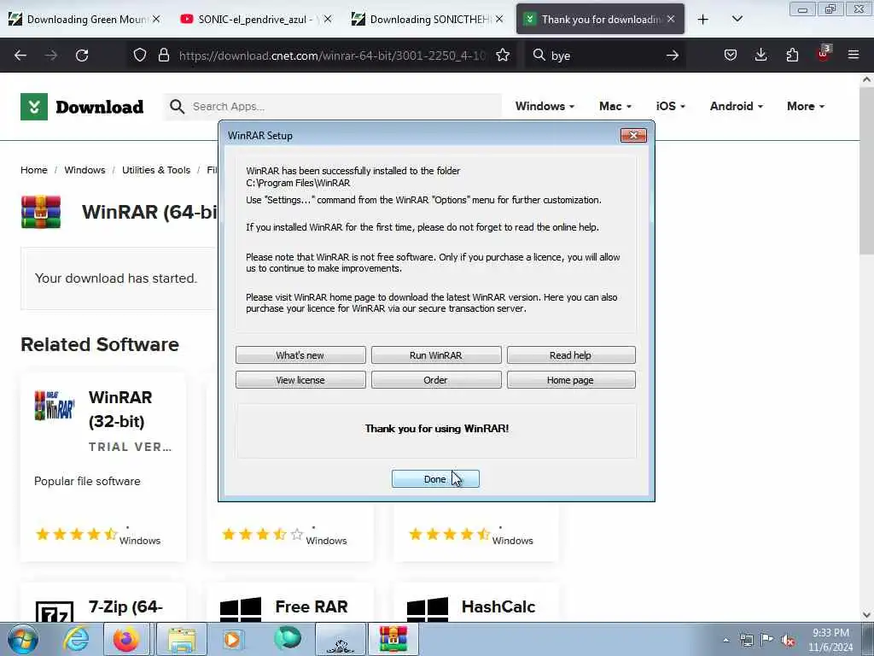Click the Home breadcrumb link
This screenshot has width=874, height=656.
click(x=34, y=170)
